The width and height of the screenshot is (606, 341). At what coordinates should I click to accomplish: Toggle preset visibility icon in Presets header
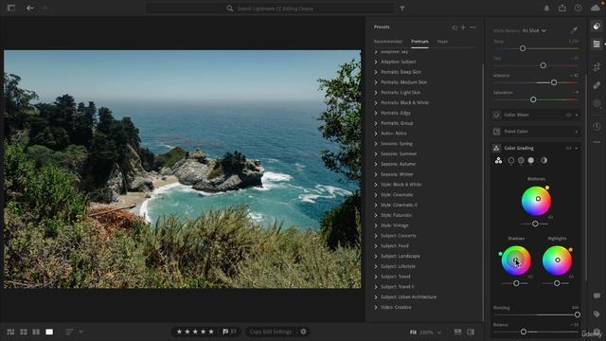click(454, 27)
